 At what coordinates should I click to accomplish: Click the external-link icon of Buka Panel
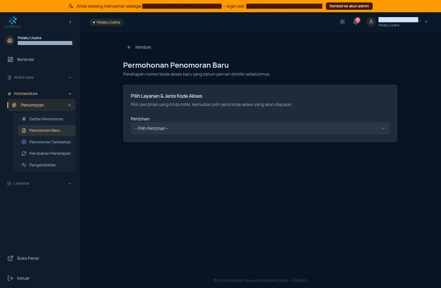[10, 258]
